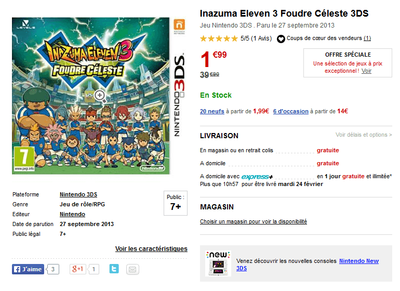Send by email using the envelope icon
The width and height of the screenshot is (400, 291).
click(x=133, y=269)
